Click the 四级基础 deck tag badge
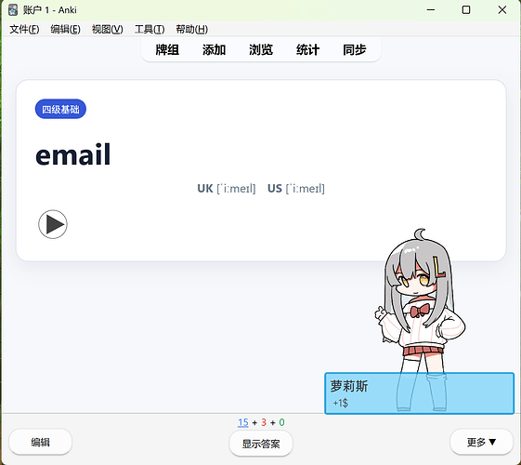 tap(60, 109)
